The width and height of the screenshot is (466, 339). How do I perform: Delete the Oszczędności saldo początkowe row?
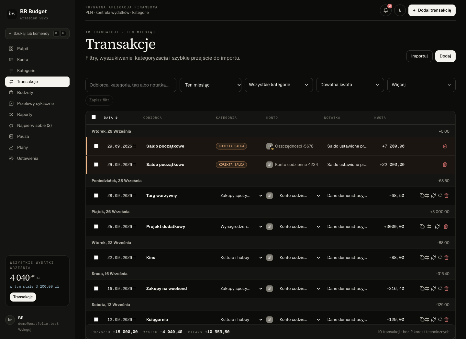coord(445,146)
